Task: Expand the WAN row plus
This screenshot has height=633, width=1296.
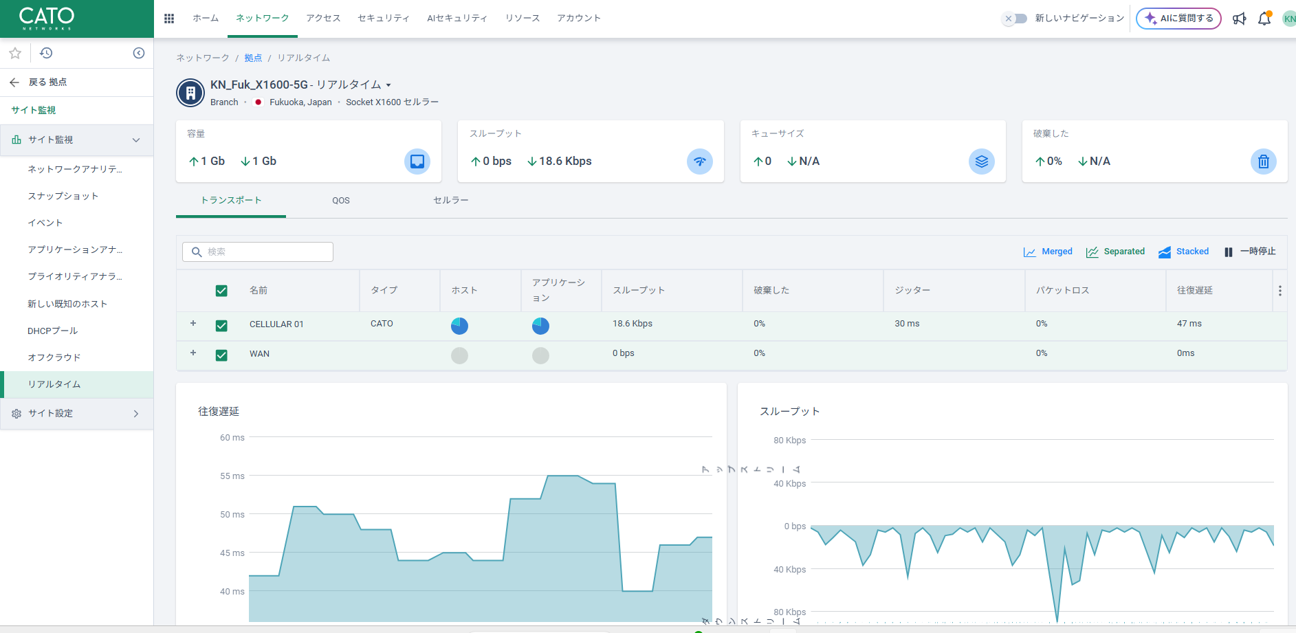Action: [x=193, y=353]
